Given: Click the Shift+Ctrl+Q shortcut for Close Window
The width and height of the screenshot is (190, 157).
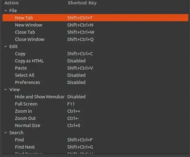Looking at the screenshot, I should [x=80, y=40].
